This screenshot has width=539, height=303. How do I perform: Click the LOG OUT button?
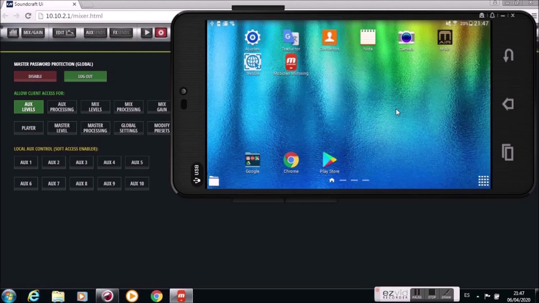[x=85, y=76]
